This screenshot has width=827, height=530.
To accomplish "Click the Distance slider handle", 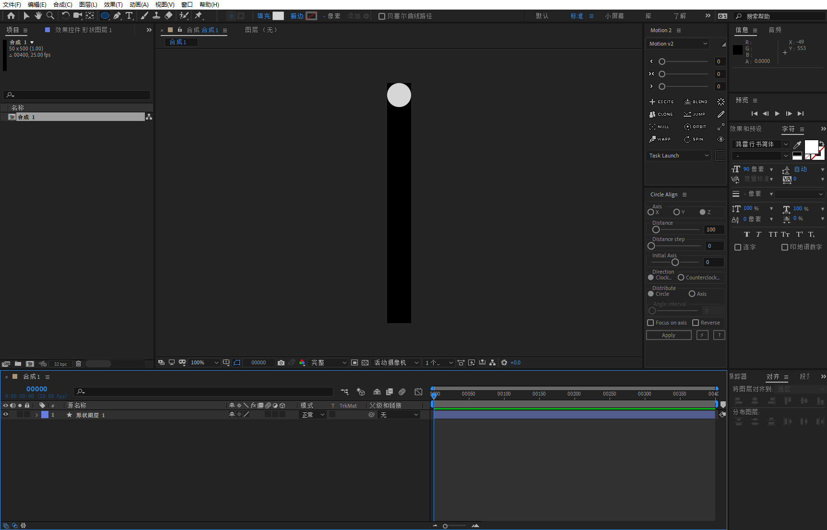I will point(656,229).
